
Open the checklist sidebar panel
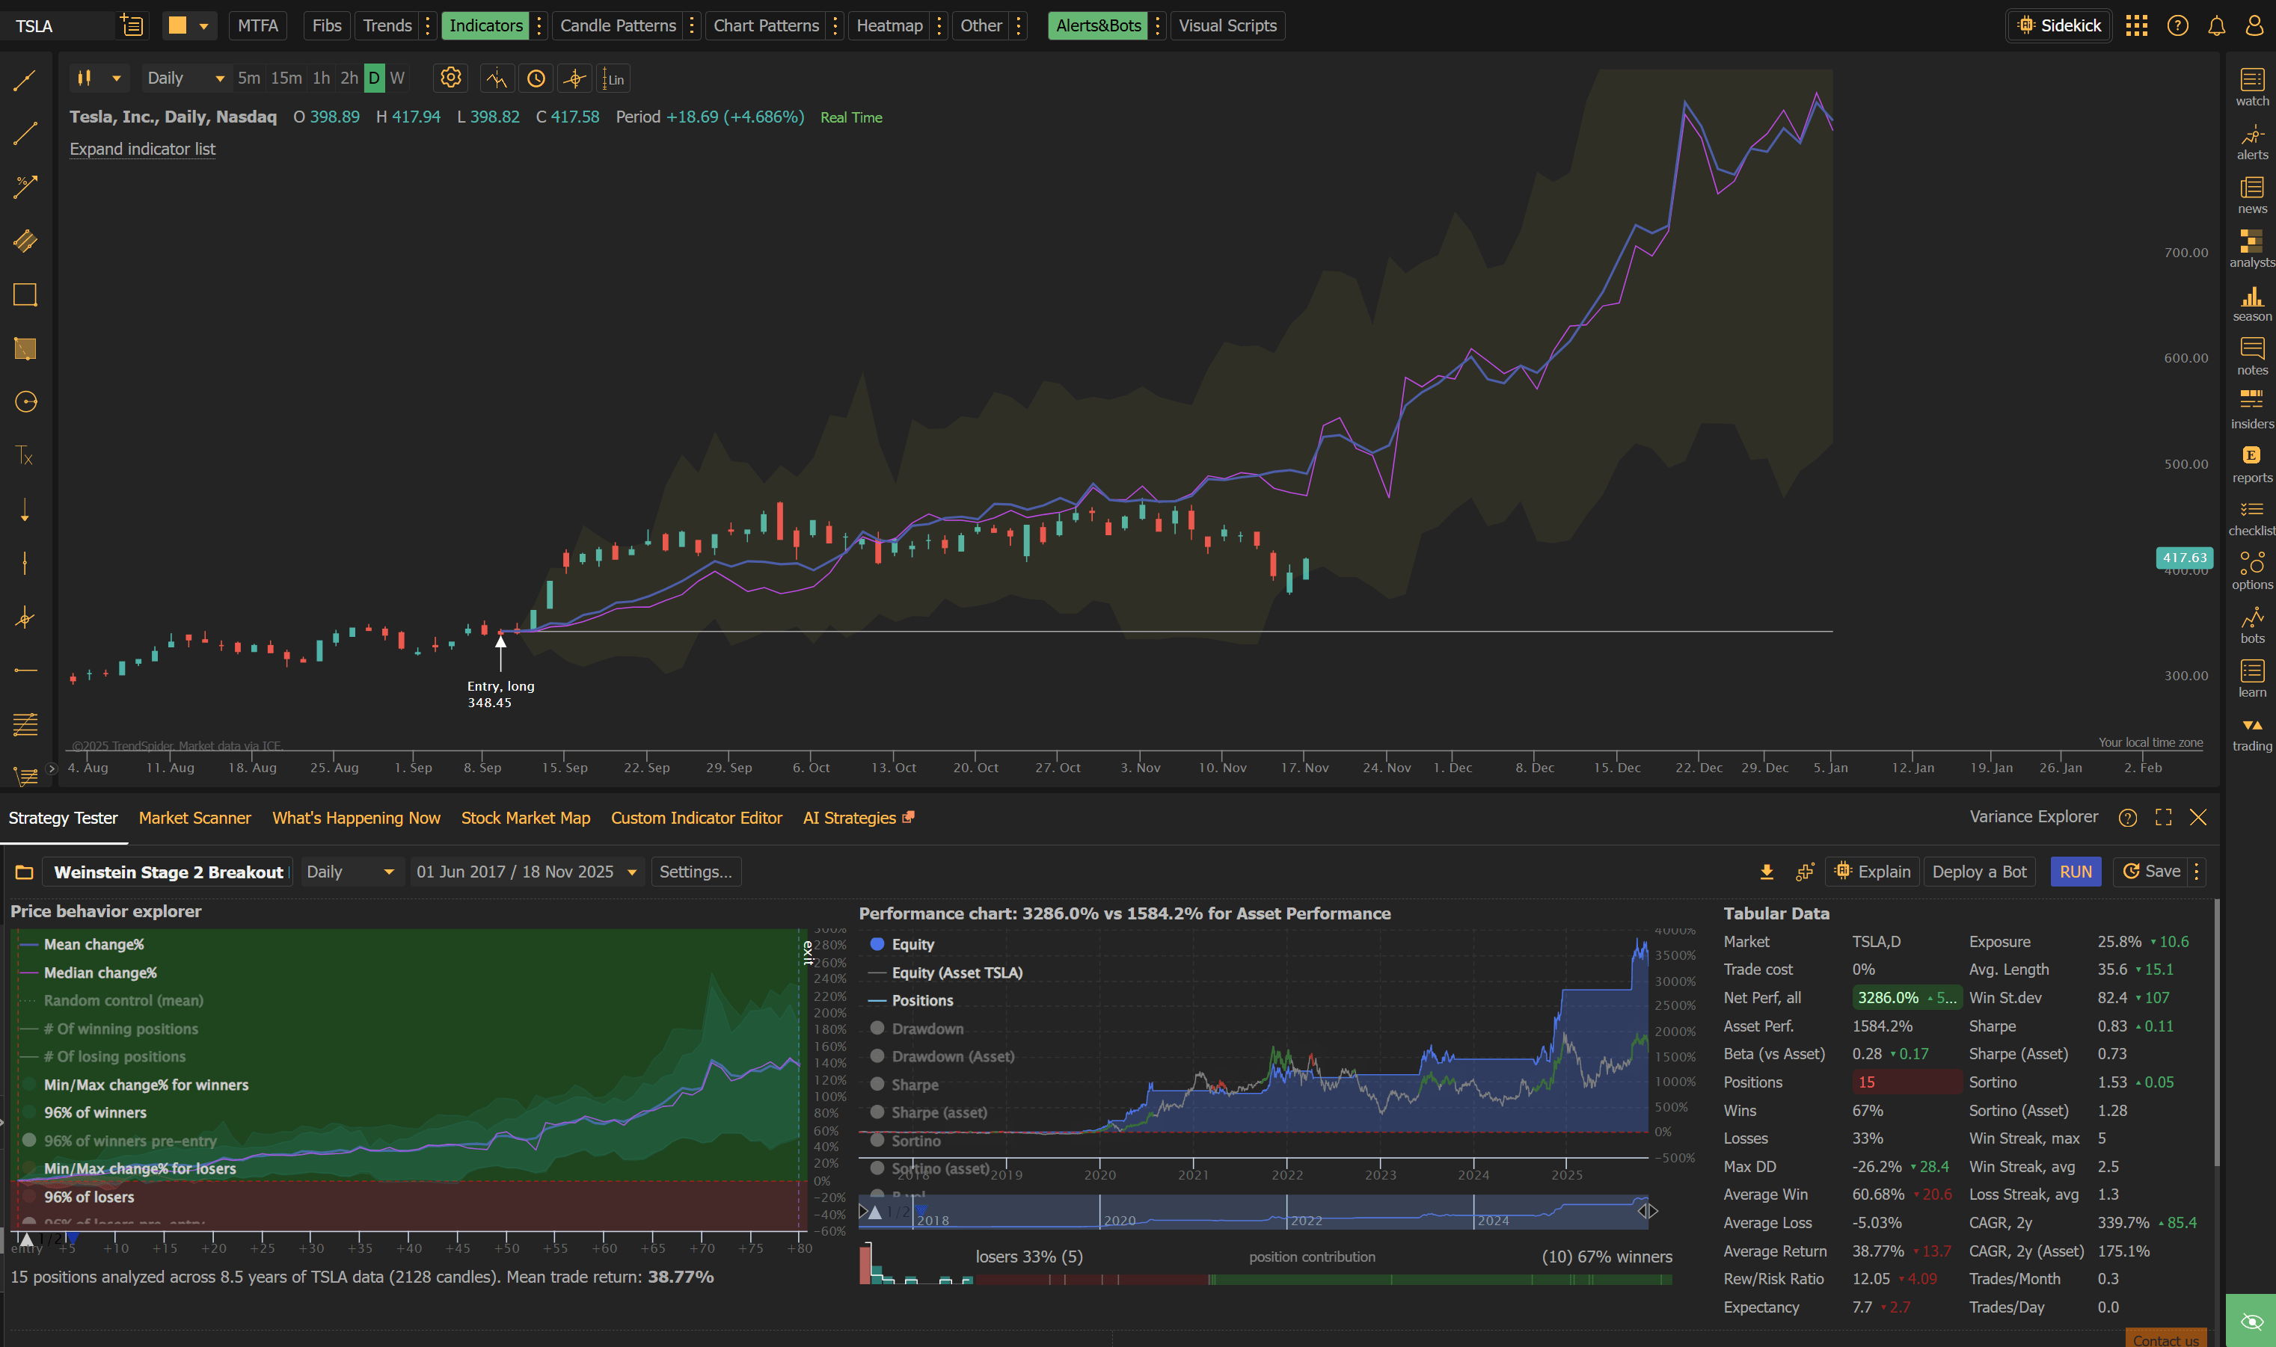(2251, 517)
